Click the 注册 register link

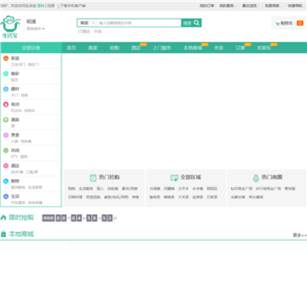click(x=50, y=6)
